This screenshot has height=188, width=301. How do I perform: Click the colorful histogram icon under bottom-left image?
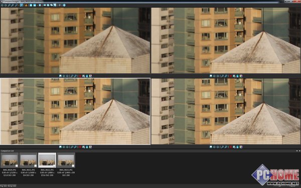tap(90, 147)
